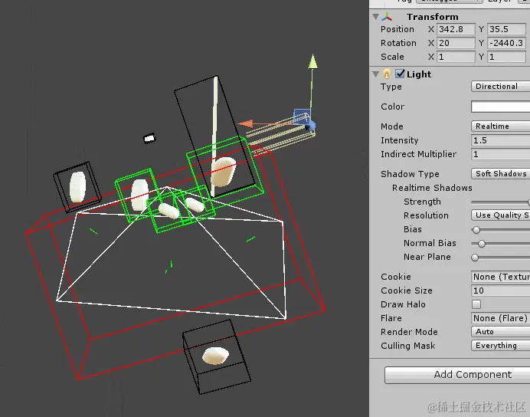The image size is (530, 417).
Task: Click the shadow Strength slider
Action: tap(500, 202)
